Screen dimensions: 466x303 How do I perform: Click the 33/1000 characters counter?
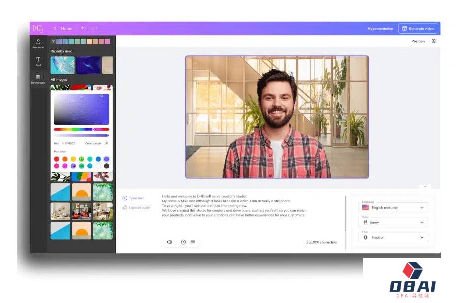point(321,242)
